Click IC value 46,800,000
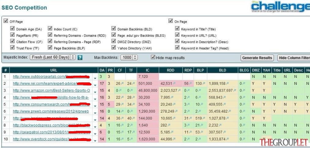Screen dimensions: 310x148 [148, 90]
